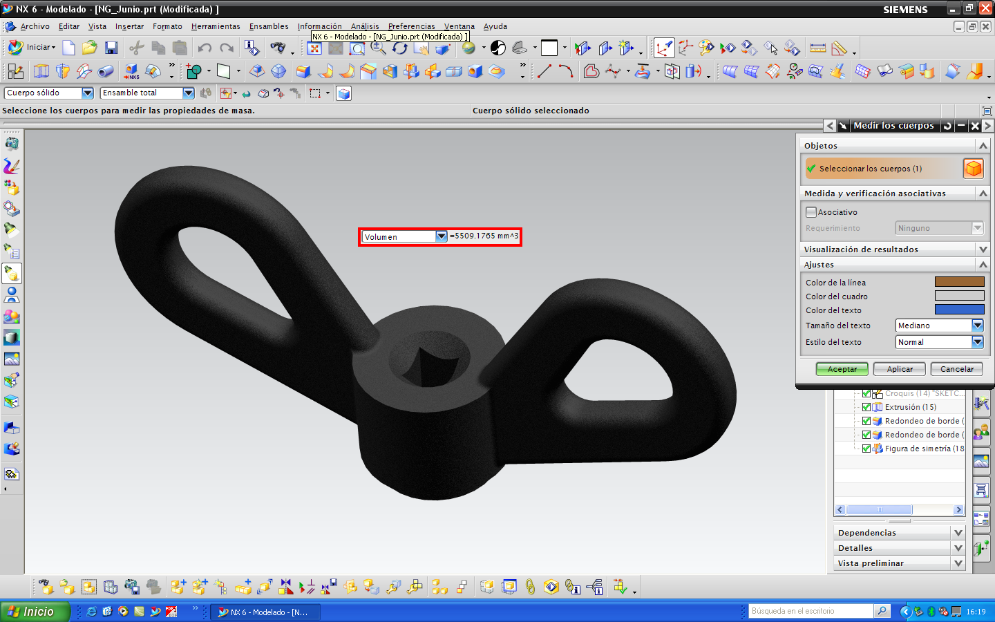Click the Revolve feature icon
Screen dimensions: 995x622
click(63, 71)
